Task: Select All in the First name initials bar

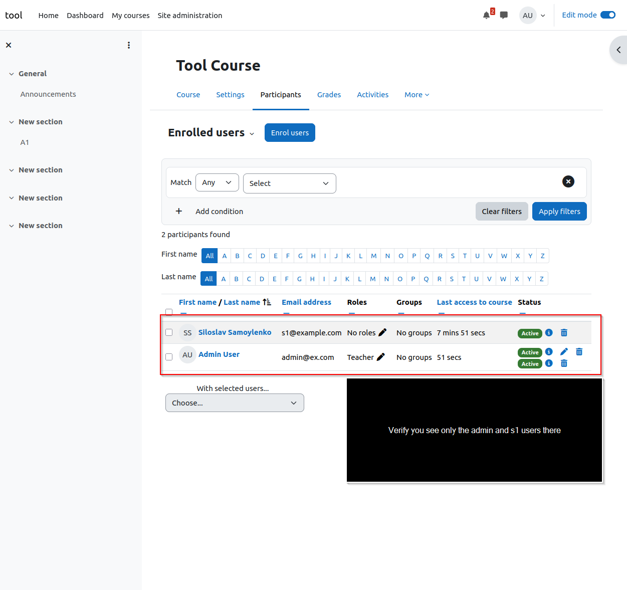Action: point(210,256)
